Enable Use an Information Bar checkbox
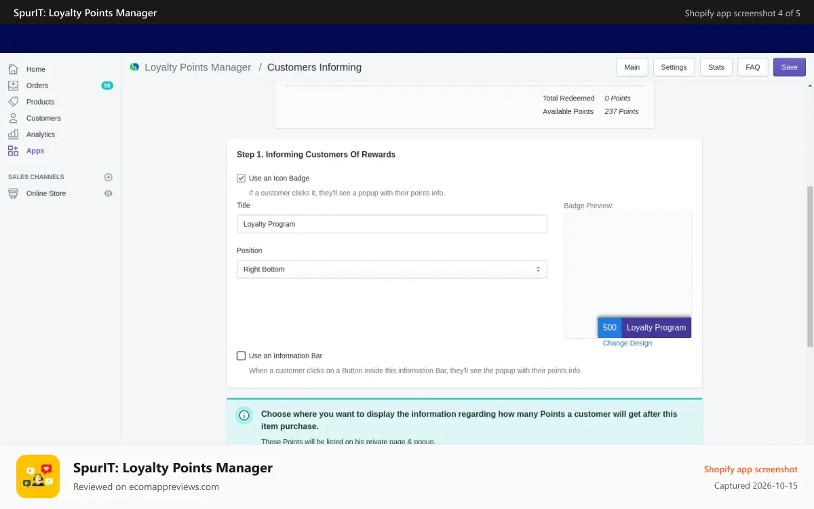The height and width of the screenshot is (509, 814). (241, 356)
